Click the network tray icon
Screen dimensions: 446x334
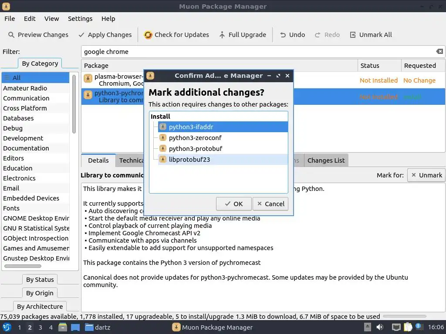pos(396,327)
